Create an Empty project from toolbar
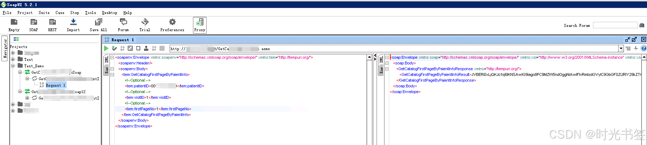 [14, 25]
